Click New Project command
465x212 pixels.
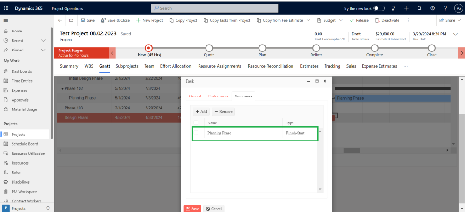coord(149,20)
